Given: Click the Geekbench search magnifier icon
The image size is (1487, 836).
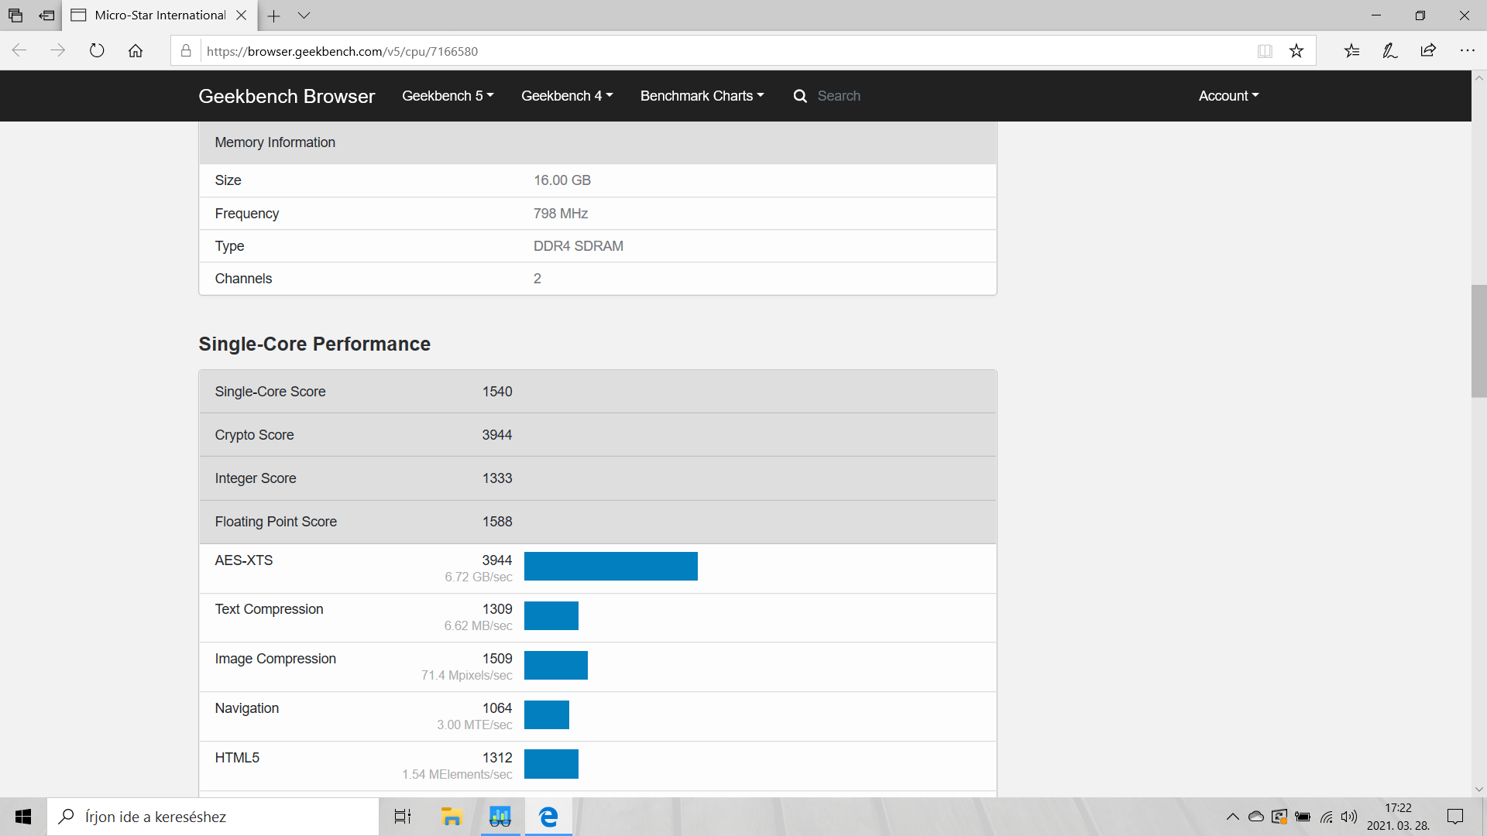Looking at the screenshot, I should click(800, 96).
